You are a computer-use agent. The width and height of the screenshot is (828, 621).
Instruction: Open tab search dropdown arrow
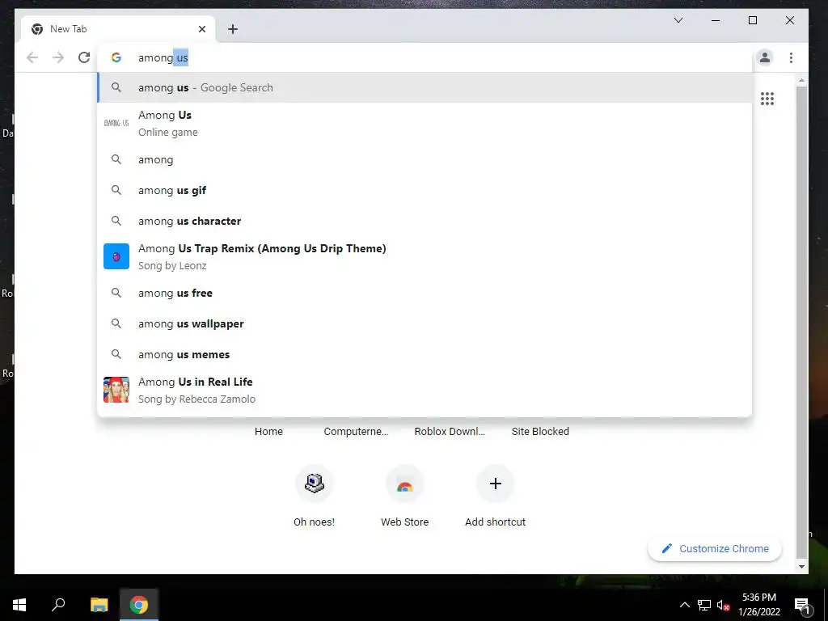coord(678,20)
